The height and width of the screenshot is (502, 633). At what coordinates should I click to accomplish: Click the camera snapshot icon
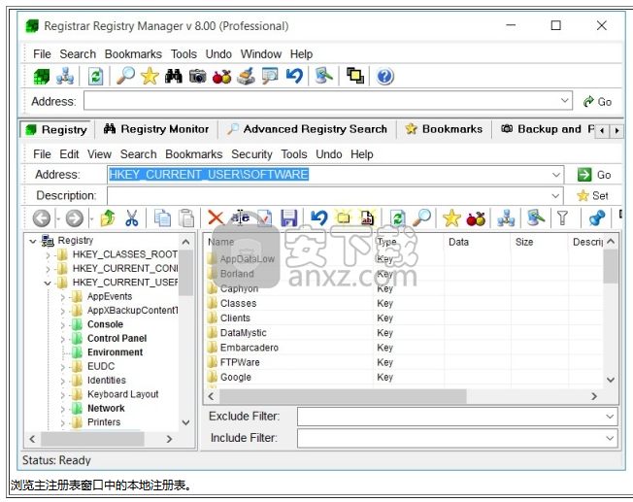pos(197,77)
